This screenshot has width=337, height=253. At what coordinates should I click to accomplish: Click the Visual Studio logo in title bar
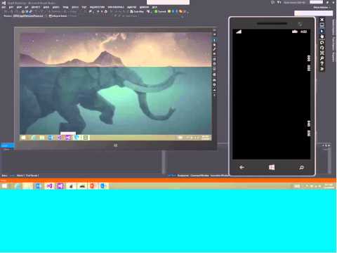pyautogui.click(x=4, y=3)
